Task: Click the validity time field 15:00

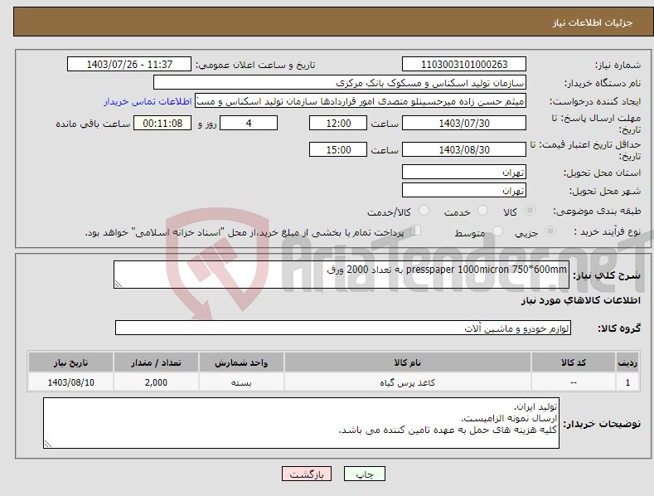Action: point(338,149)
